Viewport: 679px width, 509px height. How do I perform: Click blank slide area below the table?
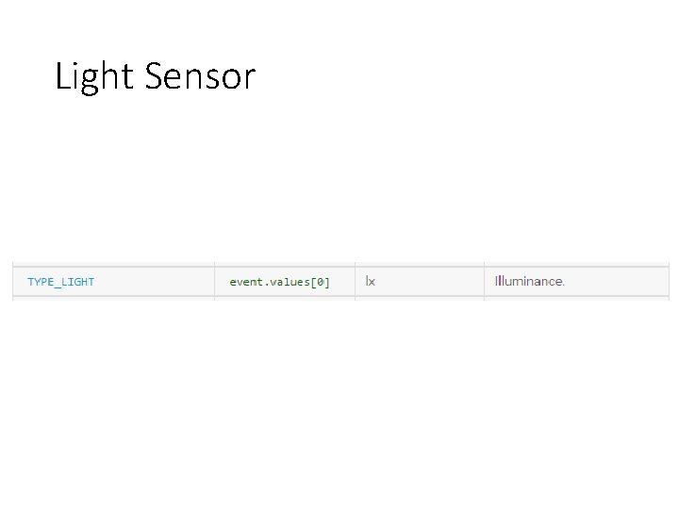tap(339, 402)
